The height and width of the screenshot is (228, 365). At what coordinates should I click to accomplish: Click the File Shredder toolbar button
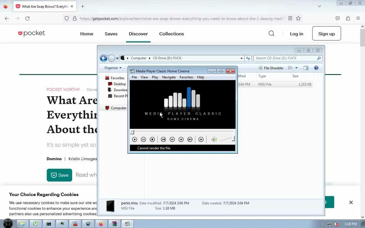271,68
